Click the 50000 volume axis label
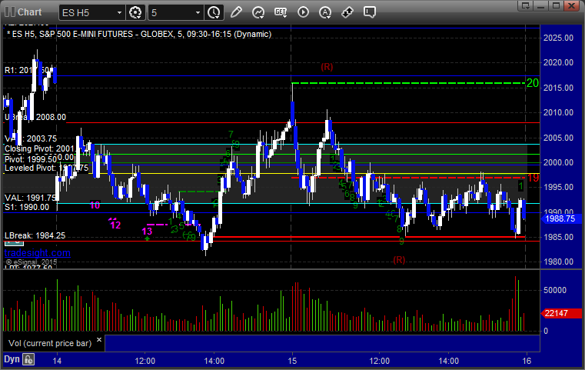585x370 pixels. pyautogui.click(x=555, y=290)
